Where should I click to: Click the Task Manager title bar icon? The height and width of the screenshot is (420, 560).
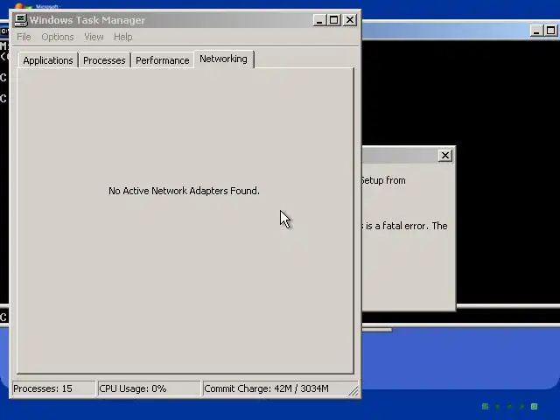coord(21,20)
